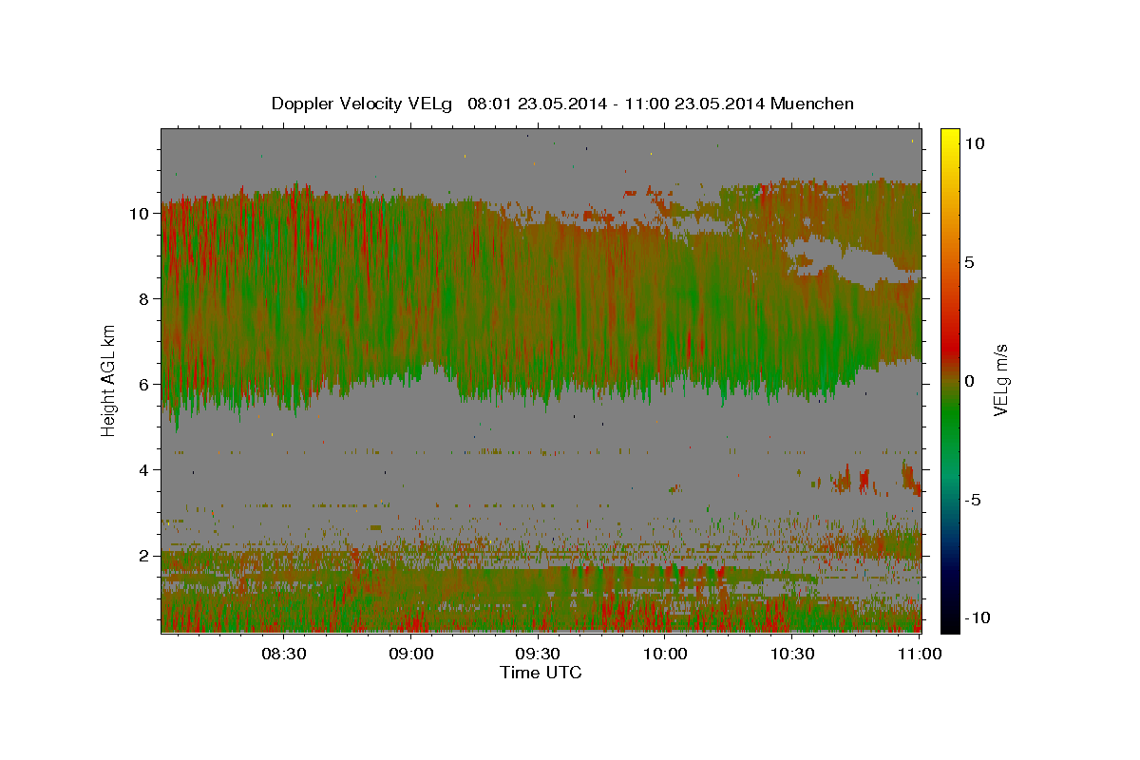This screenshot has height=760, width=1140.
Task: Click the height axis label 8
Action: coord(143,298)
